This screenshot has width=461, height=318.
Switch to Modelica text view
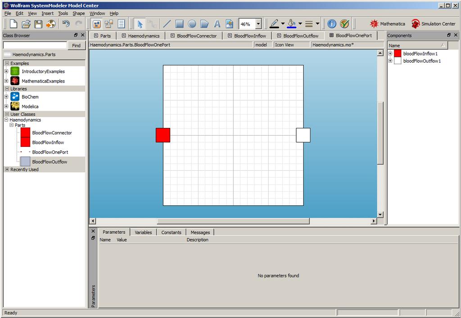pyautogui.click(x=122, y=24)
